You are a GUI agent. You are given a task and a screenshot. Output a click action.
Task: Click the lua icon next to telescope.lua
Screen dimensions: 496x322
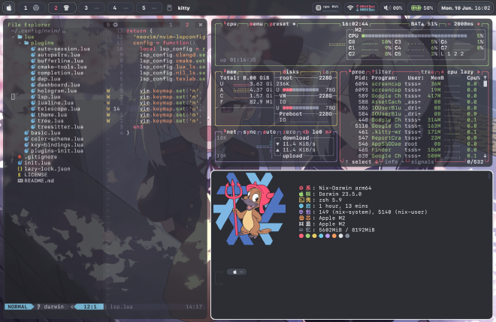33,109
